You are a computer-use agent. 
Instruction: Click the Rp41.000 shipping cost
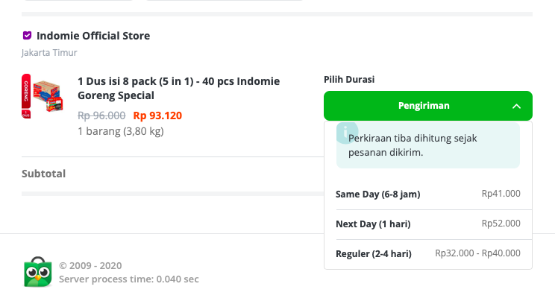pos(501,194)
